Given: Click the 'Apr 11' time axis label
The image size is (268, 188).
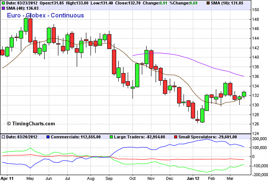Looking at the screenshot, I should click(7, 179).
